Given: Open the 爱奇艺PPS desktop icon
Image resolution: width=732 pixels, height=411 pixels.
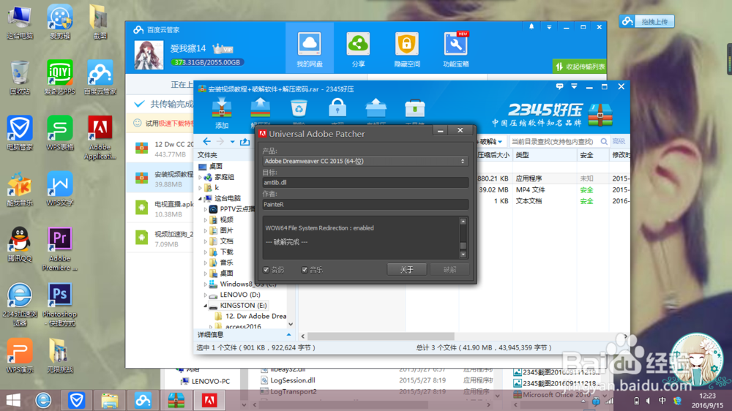Looking at the screenshot, I should (x=60, y=78).
